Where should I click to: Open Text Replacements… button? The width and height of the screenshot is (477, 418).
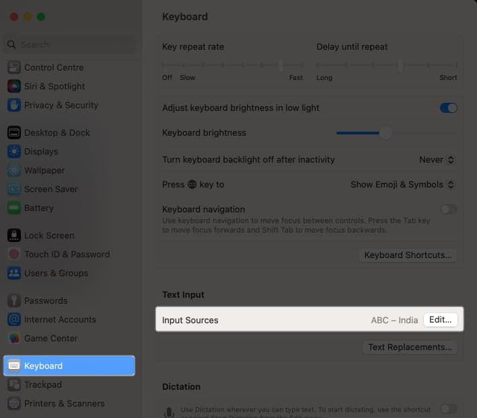point(410,347)
